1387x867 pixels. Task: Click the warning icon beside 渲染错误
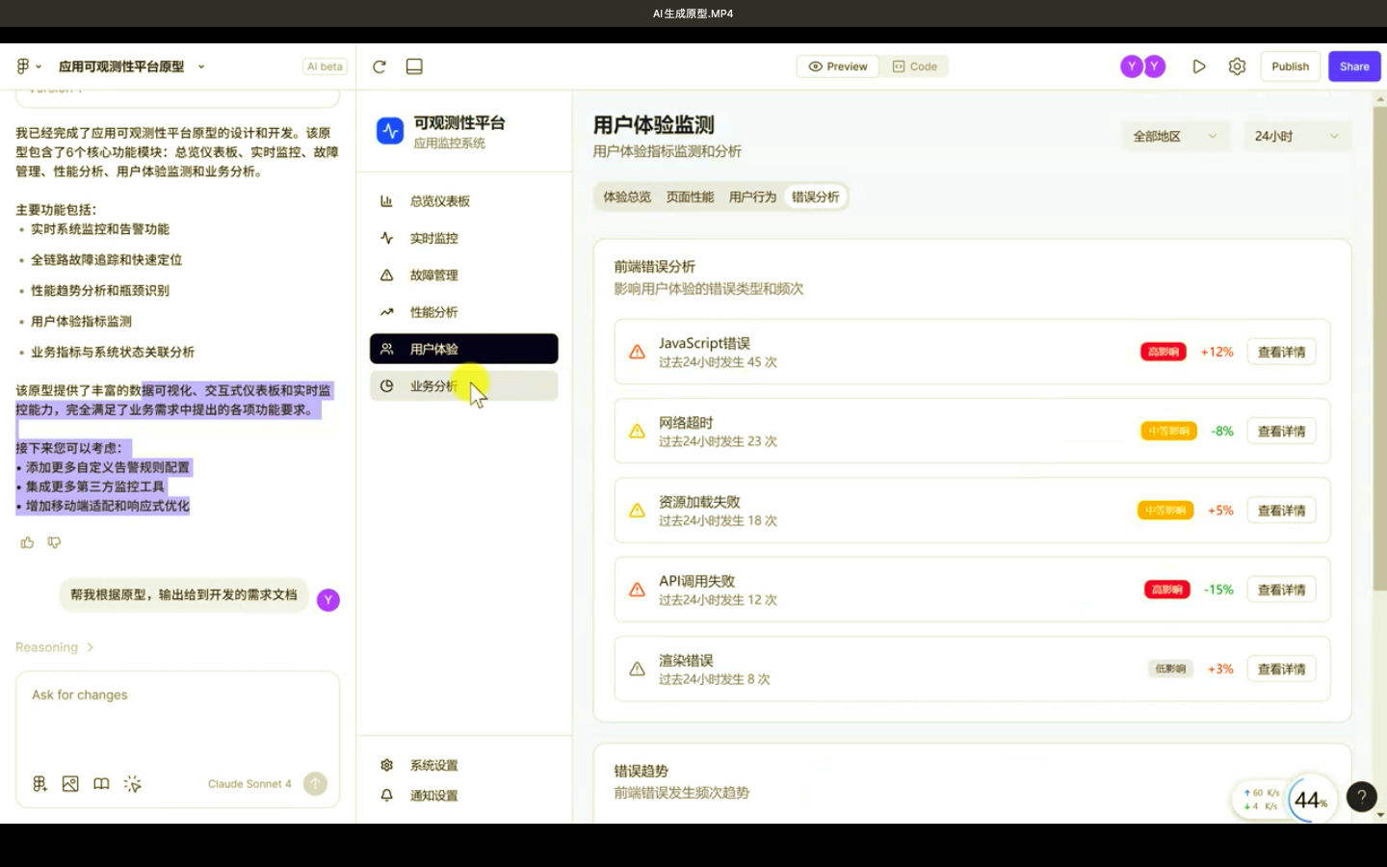click(x=638, y=669)
